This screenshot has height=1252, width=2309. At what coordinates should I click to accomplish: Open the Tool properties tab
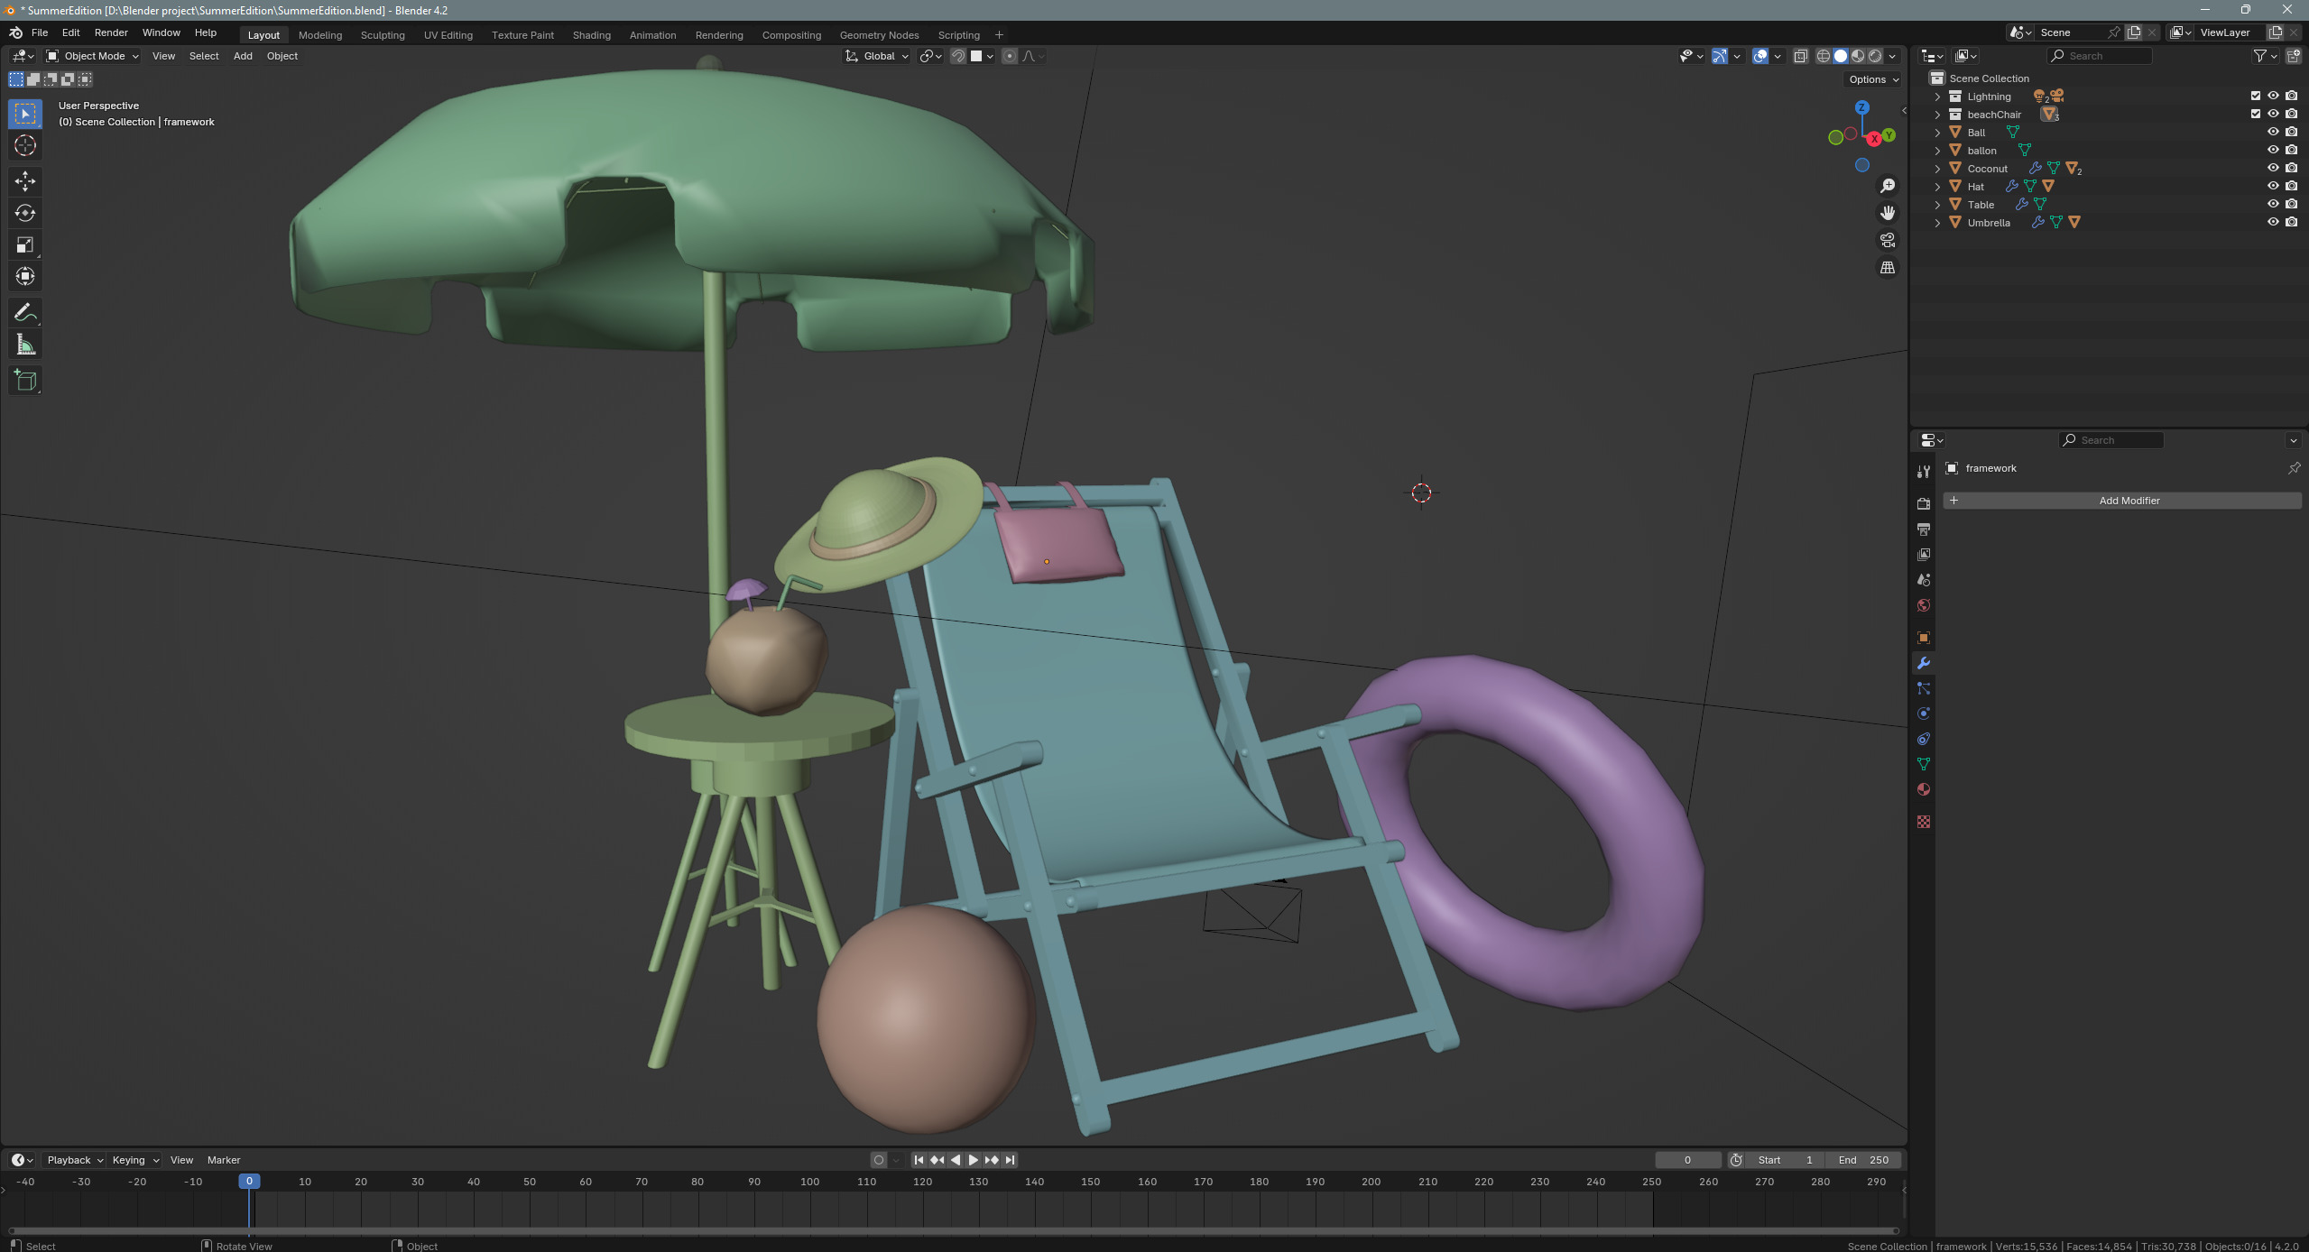[x=1924, y=472]
